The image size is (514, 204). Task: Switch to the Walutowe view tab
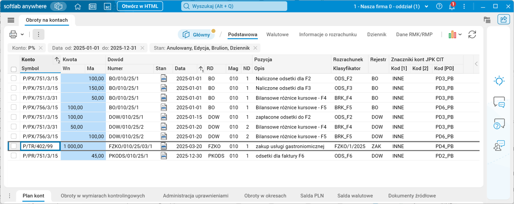(277, 35)
